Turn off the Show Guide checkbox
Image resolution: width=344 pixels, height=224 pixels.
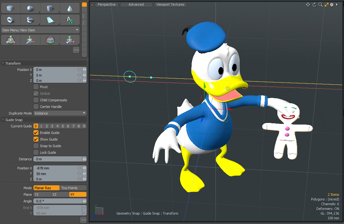click(36, 139)
